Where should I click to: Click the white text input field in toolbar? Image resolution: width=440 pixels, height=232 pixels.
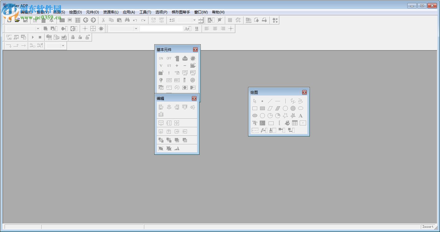(x=161, y=29)
